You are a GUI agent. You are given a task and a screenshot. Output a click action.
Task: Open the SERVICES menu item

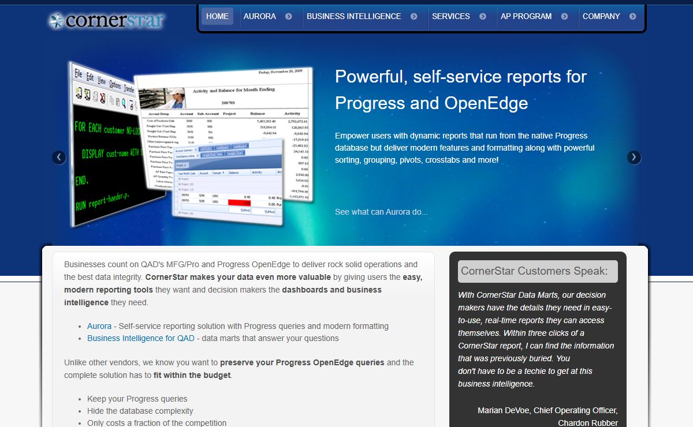coord(451,16)
